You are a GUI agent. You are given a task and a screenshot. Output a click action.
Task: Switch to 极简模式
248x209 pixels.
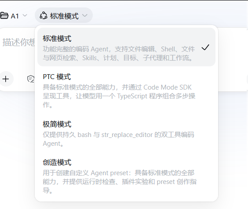(x=126, y=133)
